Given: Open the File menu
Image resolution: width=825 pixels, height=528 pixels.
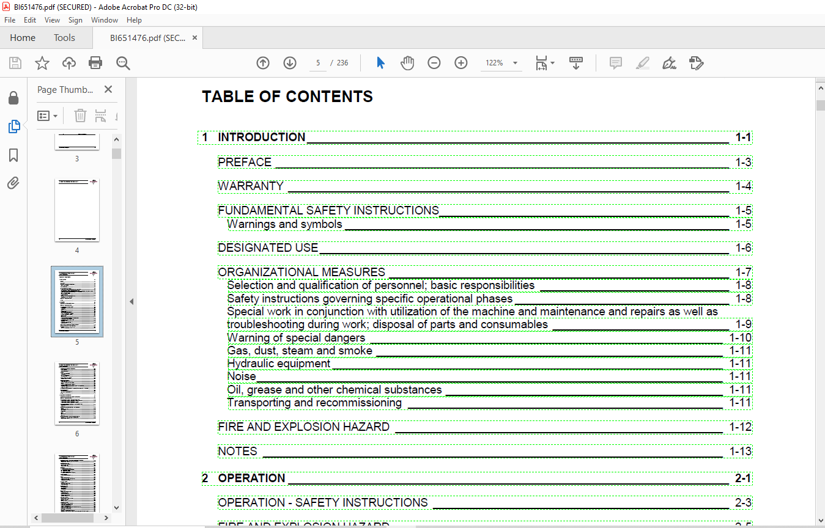Looking at the screenshot, I should [x=10, y=20].
